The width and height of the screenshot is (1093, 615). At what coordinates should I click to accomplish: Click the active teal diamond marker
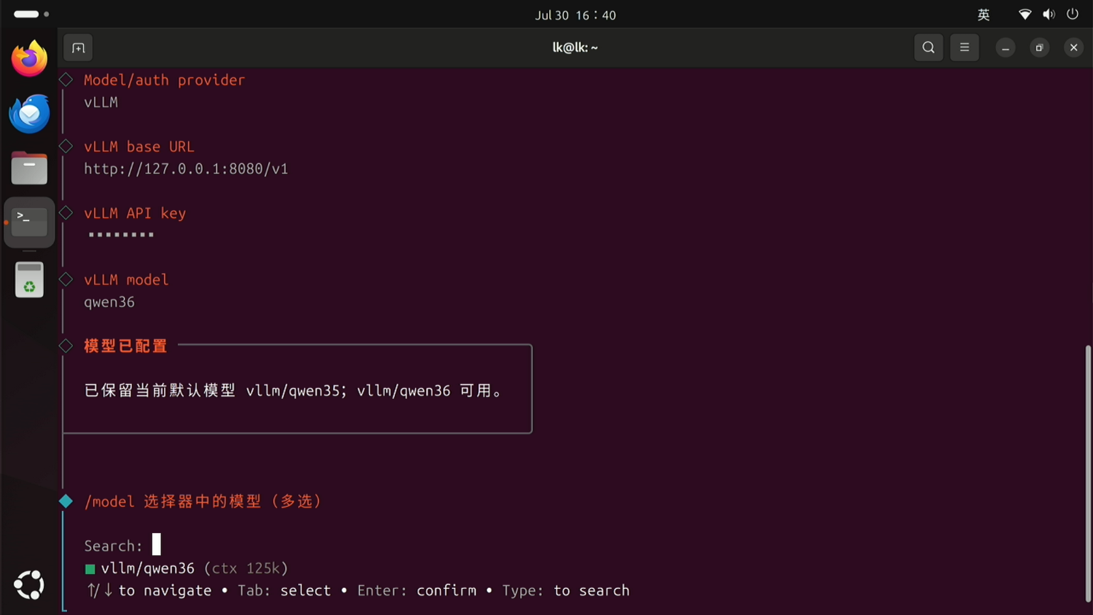pyautogui.click(x=66, y=501)
